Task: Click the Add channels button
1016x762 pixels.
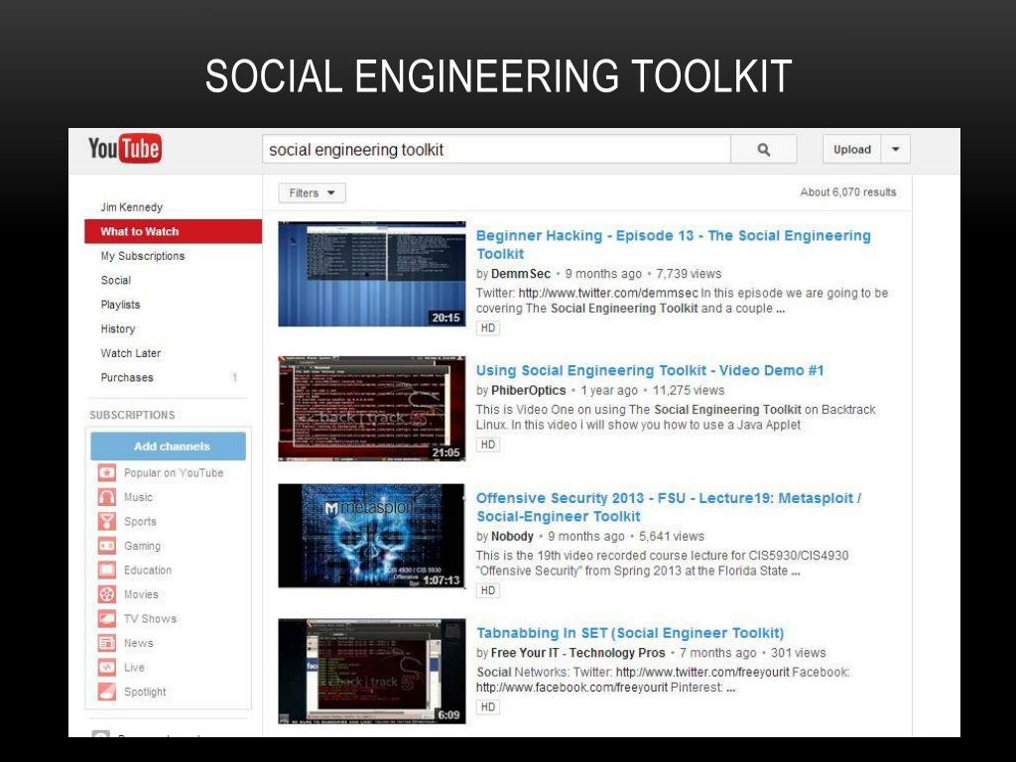Action: (x=169, y=446)
